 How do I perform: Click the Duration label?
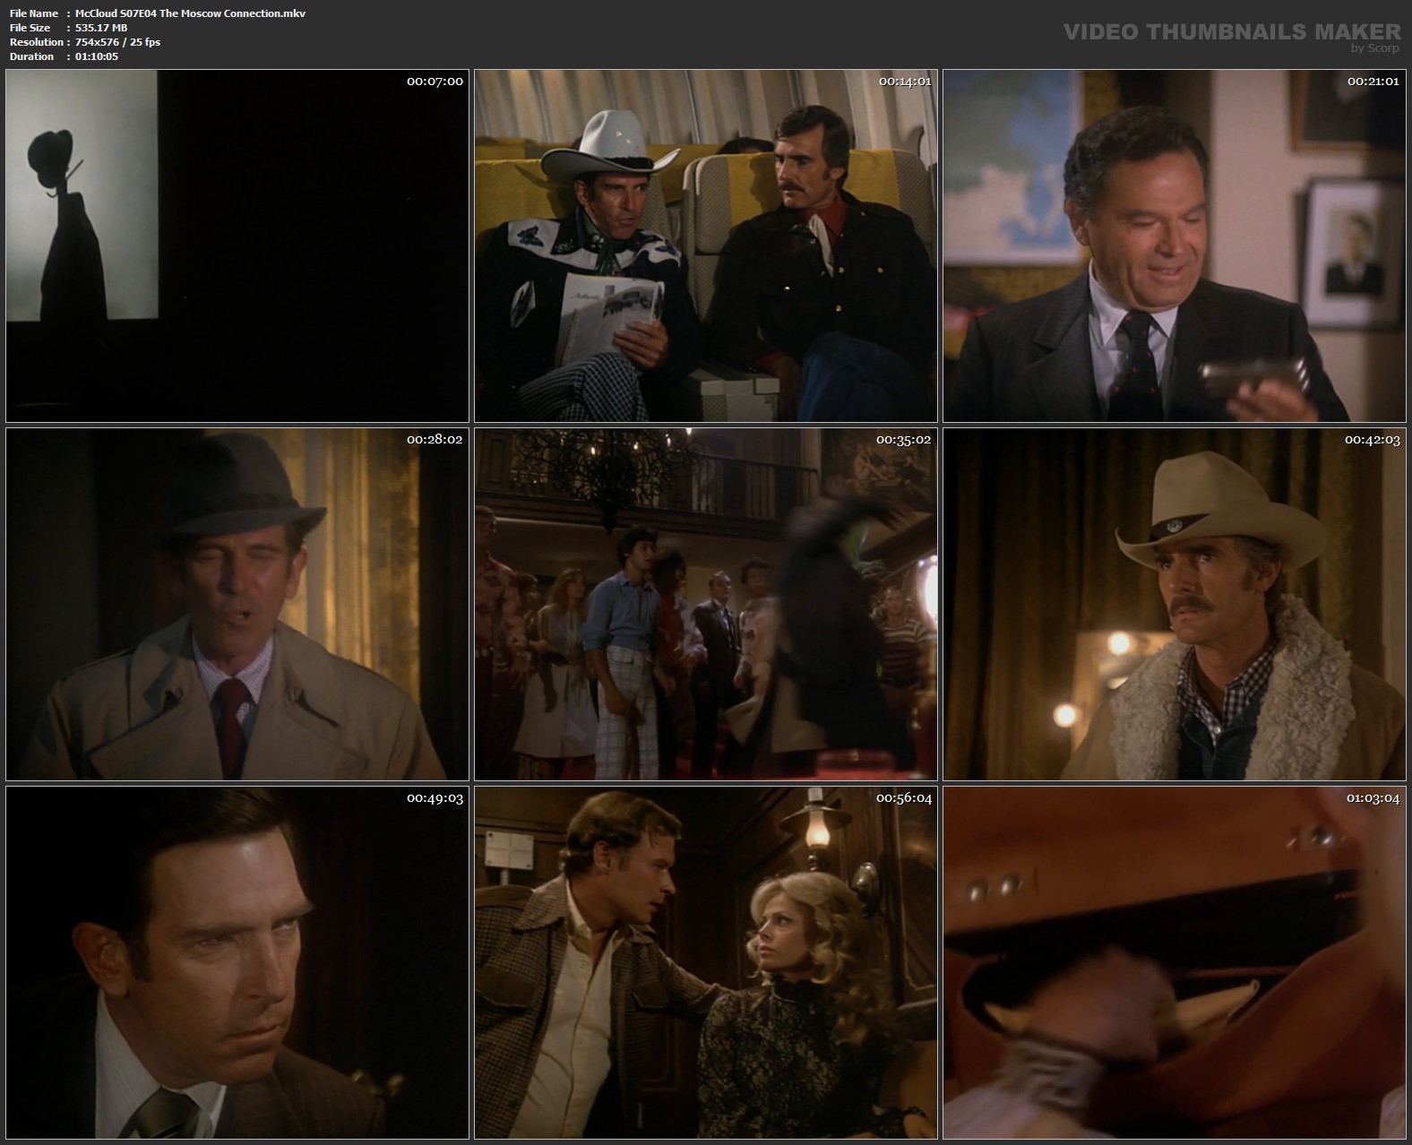31,56
